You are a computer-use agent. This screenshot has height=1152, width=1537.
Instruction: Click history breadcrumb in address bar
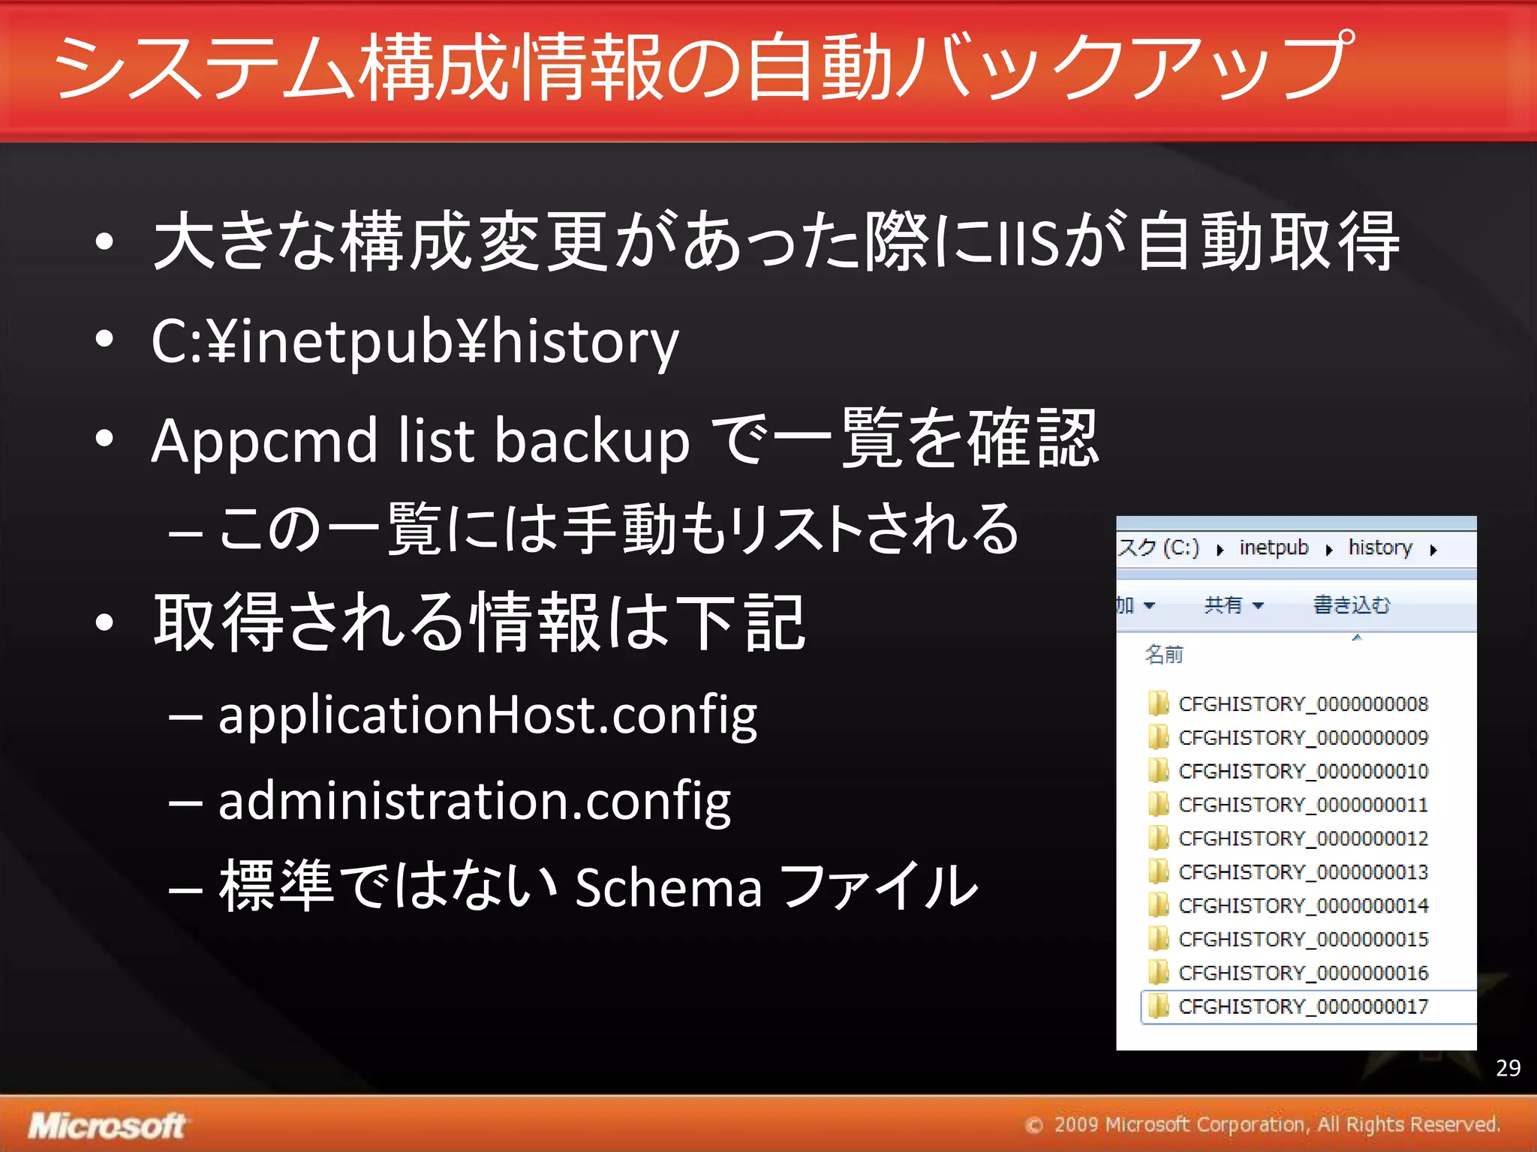point(1380,547)
